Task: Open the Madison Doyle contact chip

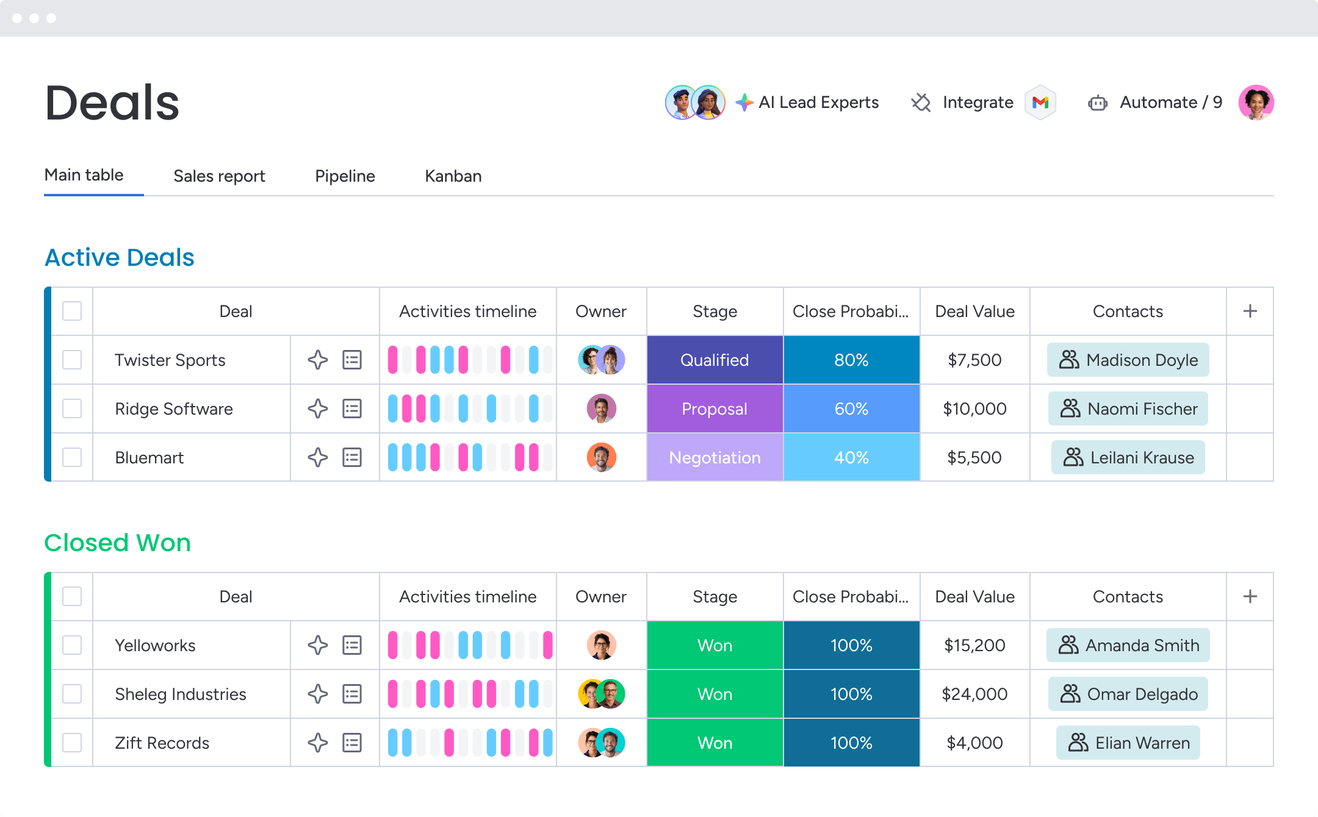Action: (x=1128, y=360)
